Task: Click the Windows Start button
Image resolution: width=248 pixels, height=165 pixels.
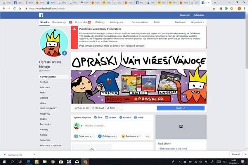Action: (3, 162)
